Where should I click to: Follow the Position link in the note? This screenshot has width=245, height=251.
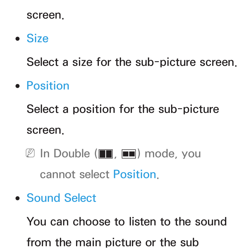click(135, 174)
